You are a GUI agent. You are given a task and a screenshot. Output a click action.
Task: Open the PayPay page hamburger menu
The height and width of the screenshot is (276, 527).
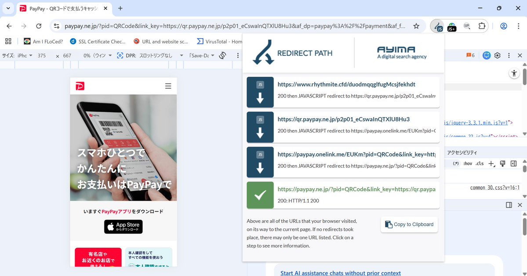168,86
